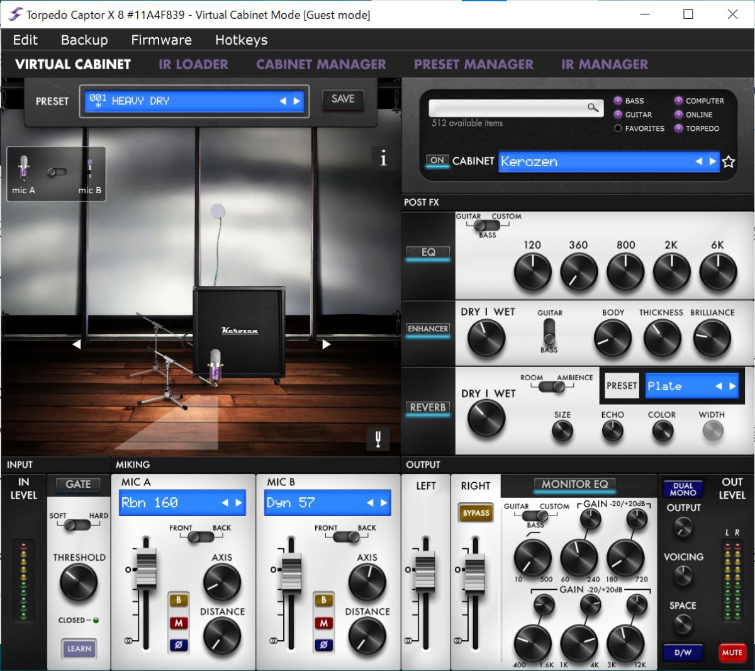The height and width of the screenshot is (671, 755).
Task: Choose next cabinet with right arrow
Action: coord(712,162)
